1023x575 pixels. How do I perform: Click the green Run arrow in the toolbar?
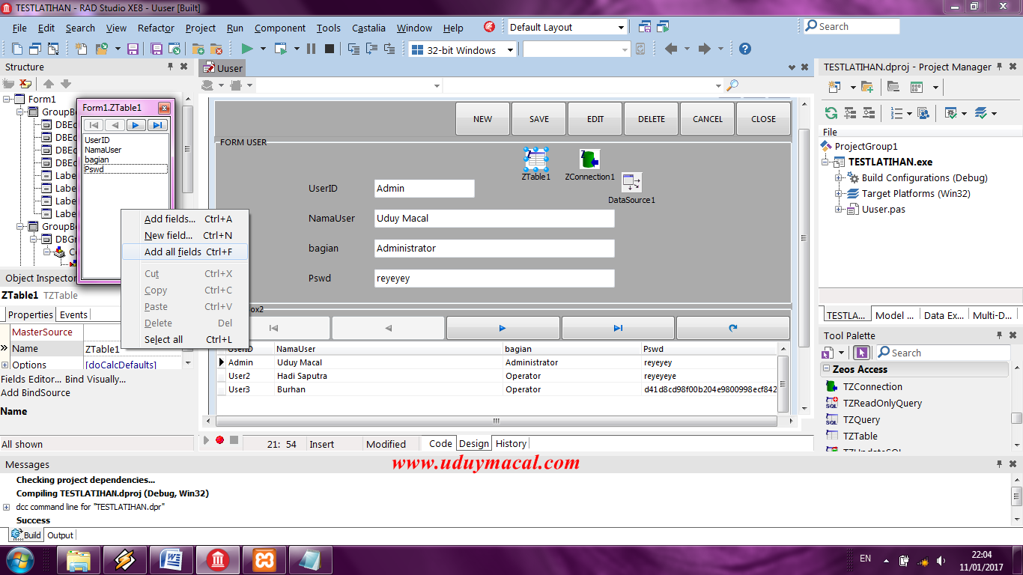pyautogui.click(x=246, y=49)
